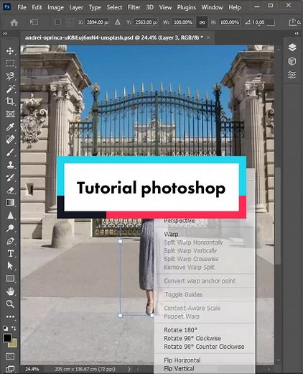Select the Gradient tool

point(10,203)
